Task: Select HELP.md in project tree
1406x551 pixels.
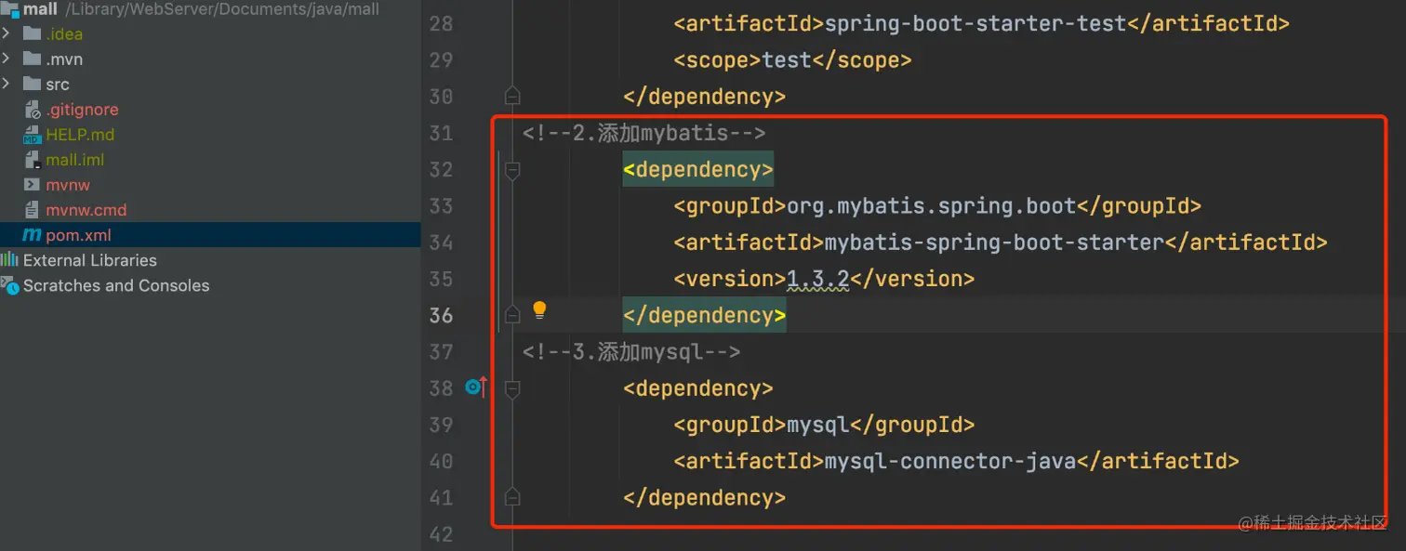Action: tap(80, 135)
